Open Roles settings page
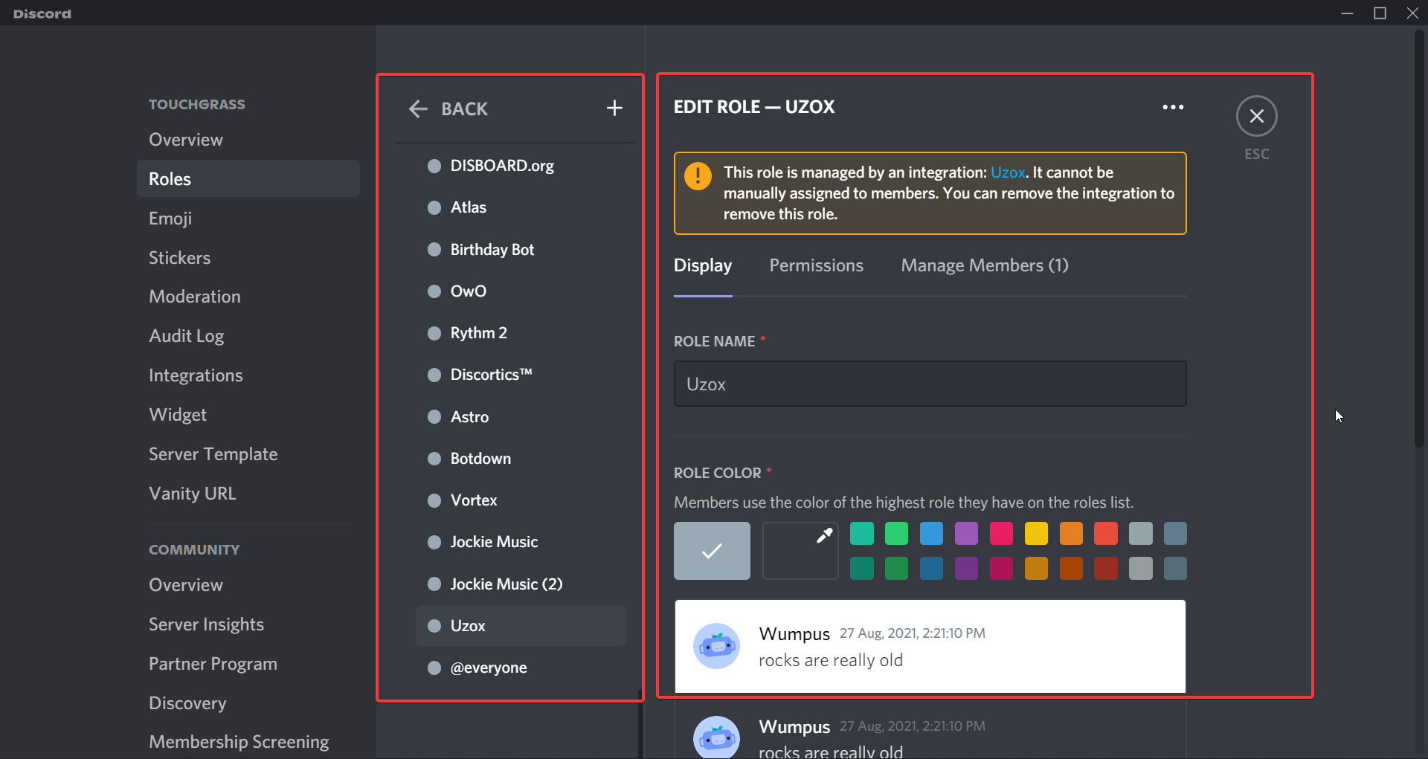The width and height of the screenshot is (1428, 759). pos(248,178)
